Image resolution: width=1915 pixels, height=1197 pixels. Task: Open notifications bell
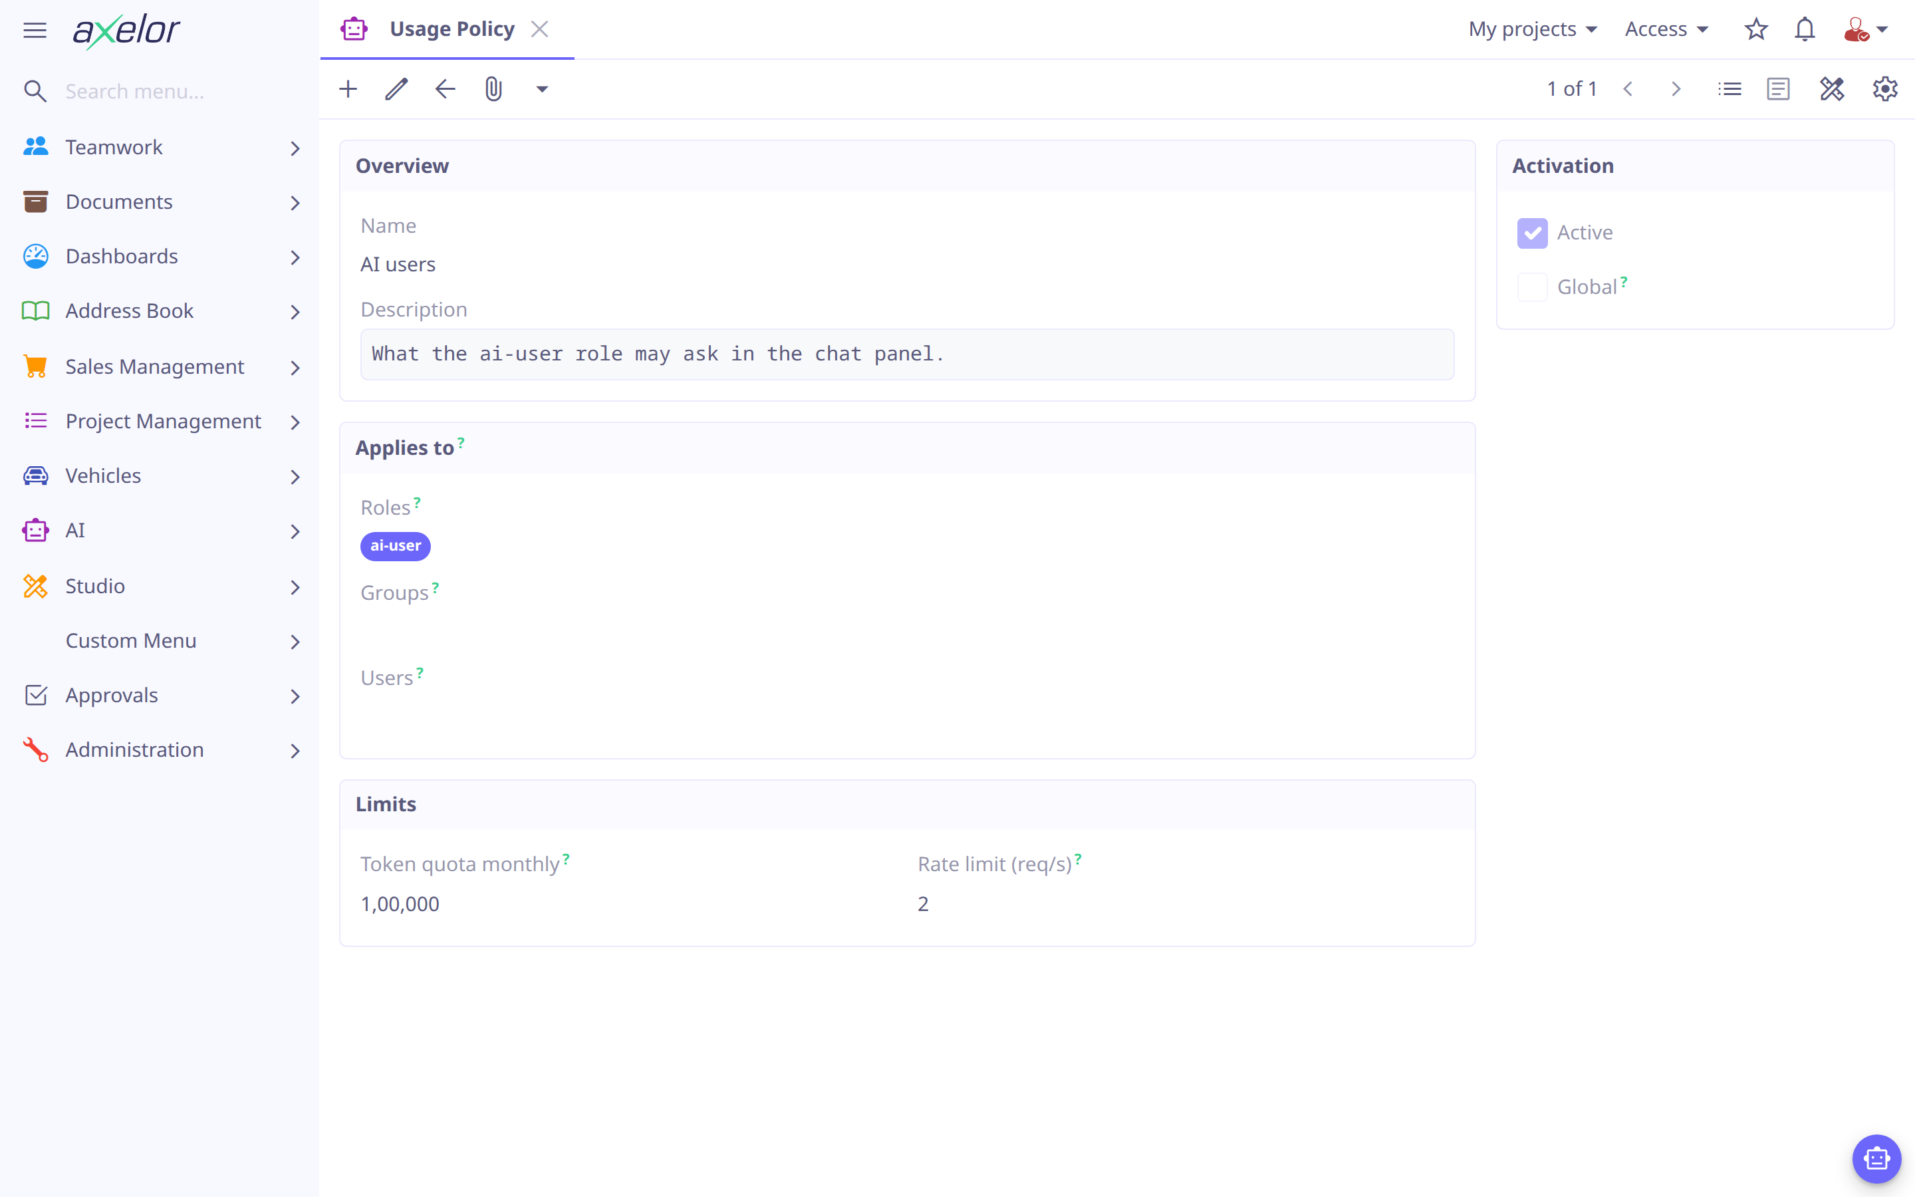tap(1805, 29)
